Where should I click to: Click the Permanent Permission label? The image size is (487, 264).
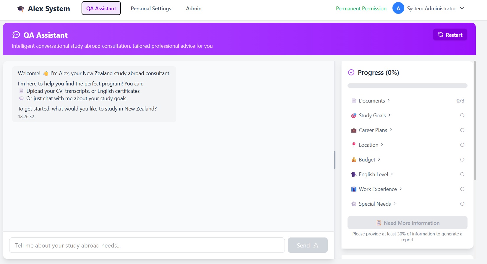click(x=361, y=9)
